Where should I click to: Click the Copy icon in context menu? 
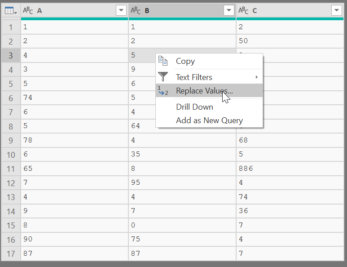click(x=163, y=61)
